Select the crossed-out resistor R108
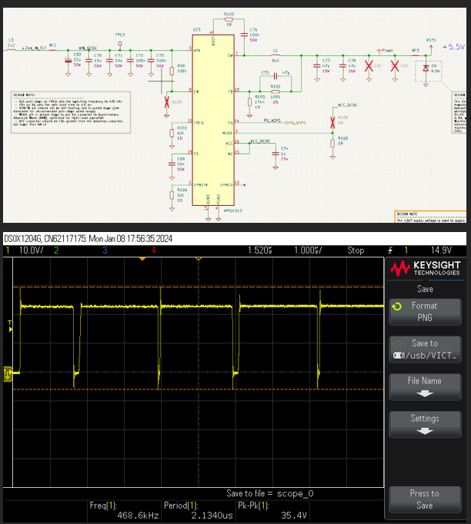The image size is (471, 524). pyautogui.click(x=332, y=123)
